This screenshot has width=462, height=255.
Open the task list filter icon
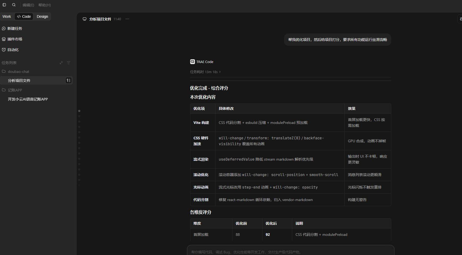tap(69, 63)
